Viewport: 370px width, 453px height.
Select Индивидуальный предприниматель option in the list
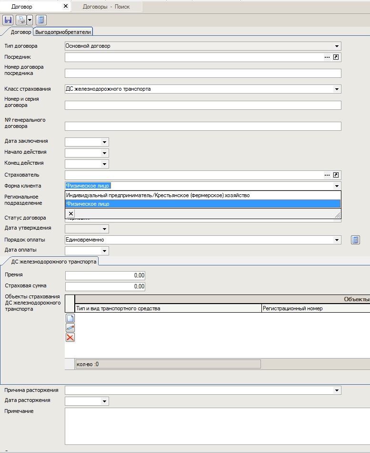click(x=158, y=195)
